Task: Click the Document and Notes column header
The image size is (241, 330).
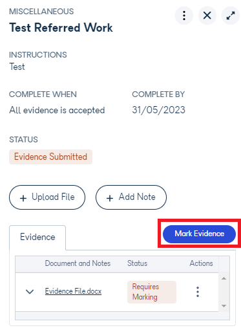Action: pyautogui.click(x=78, y=263)
